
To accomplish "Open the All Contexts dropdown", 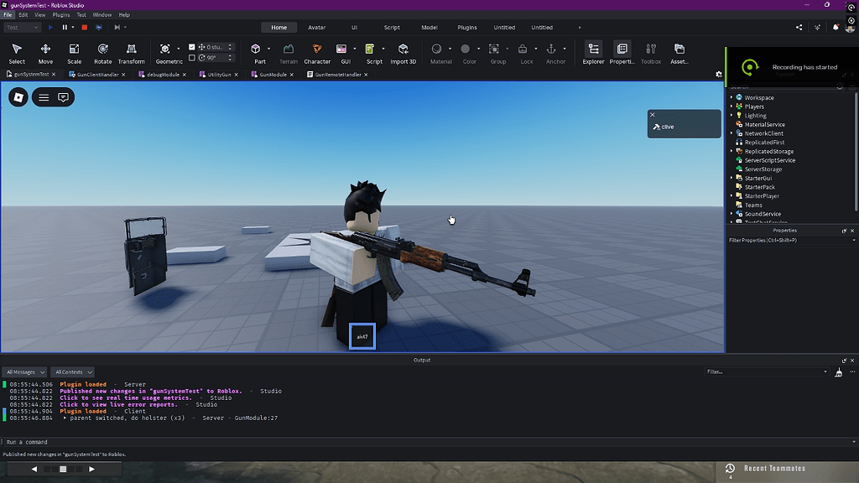I will pyautogui.click(x=72, y=371).
